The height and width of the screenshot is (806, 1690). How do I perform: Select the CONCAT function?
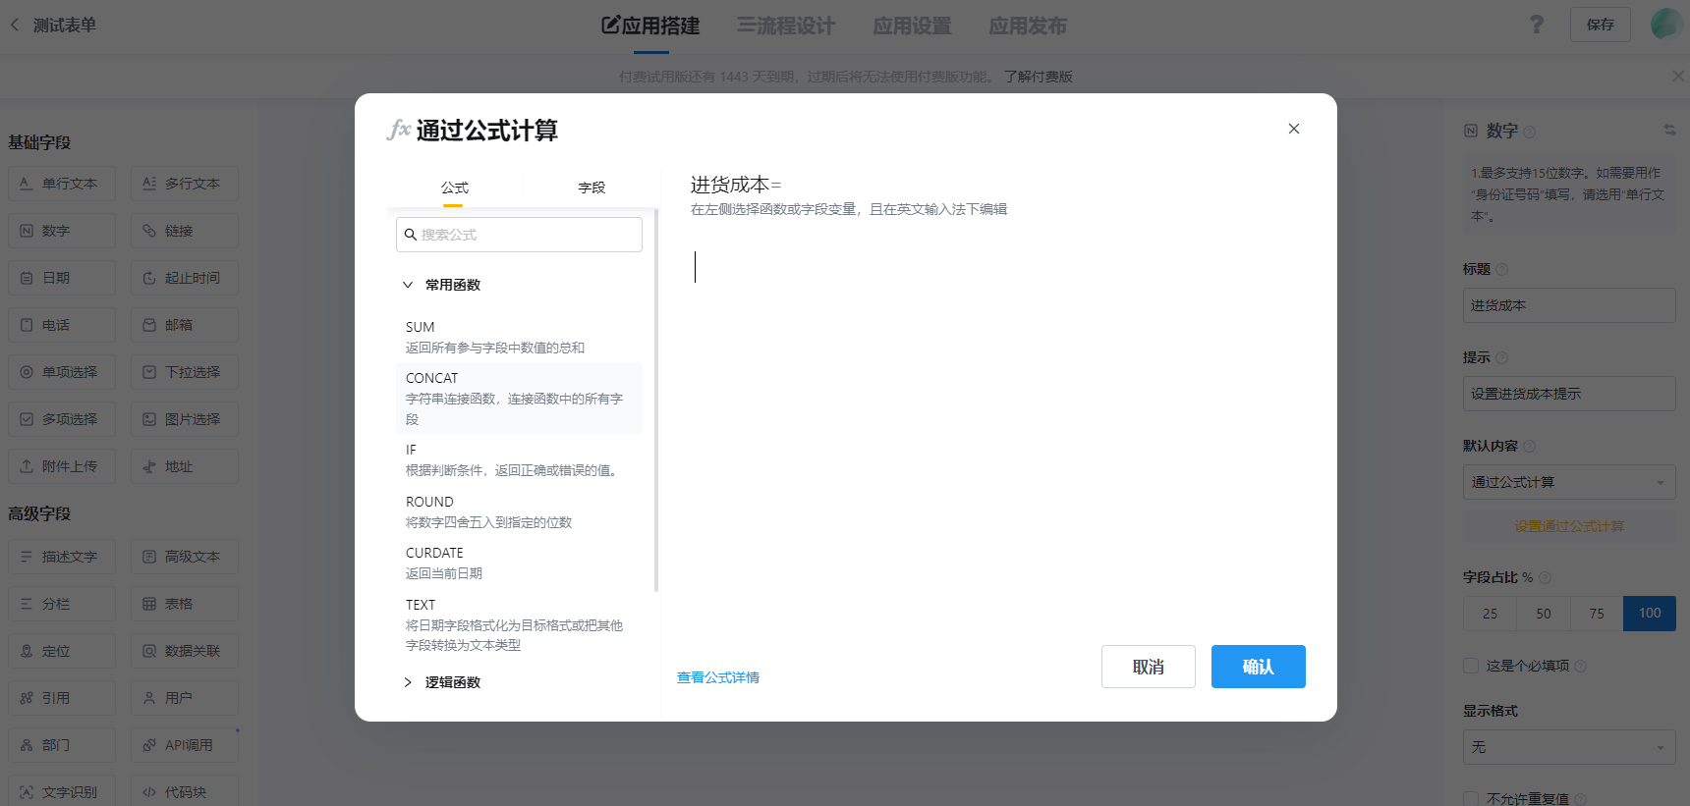coord(519,398)
